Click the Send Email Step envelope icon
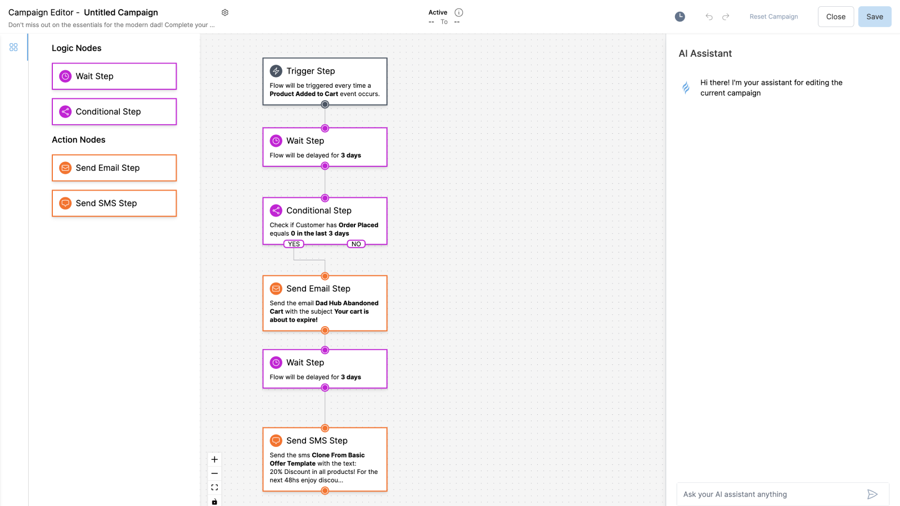This screenshot has width=900, height=506. (x=65, y=168)
